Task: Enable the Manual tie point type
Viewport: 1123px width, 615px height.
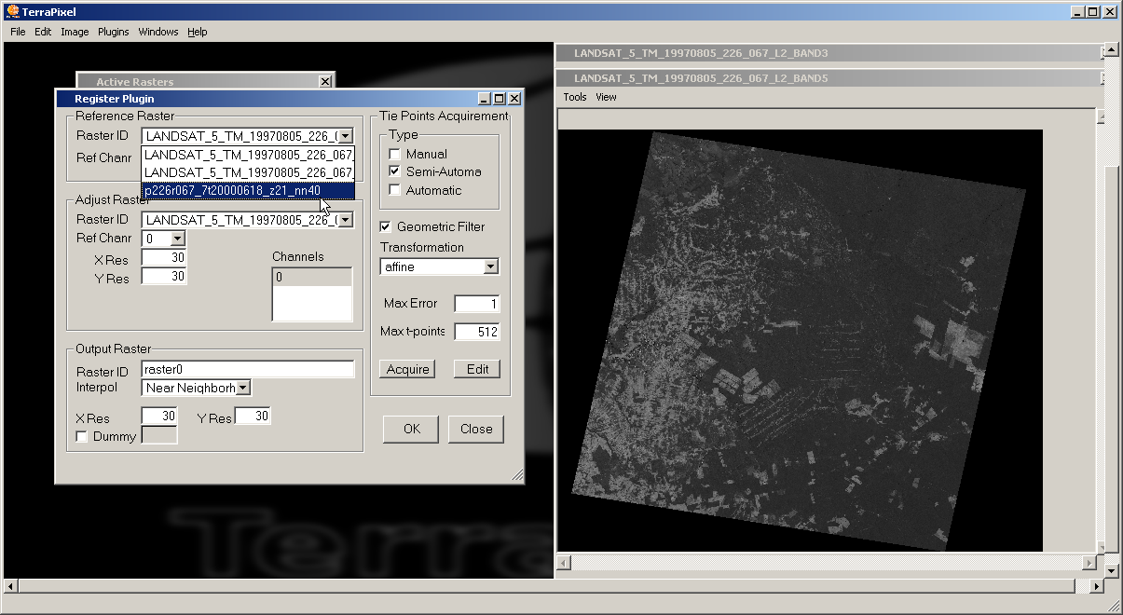Action: click(395, 154)
